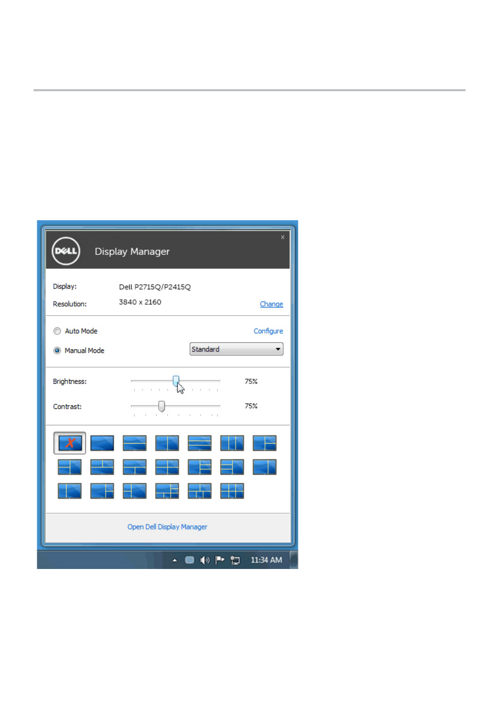Image resolution: width=499 pixels, height=709 pixels.
Task: Click the resolution value 3840 x 2160
Action: (140, 302)
